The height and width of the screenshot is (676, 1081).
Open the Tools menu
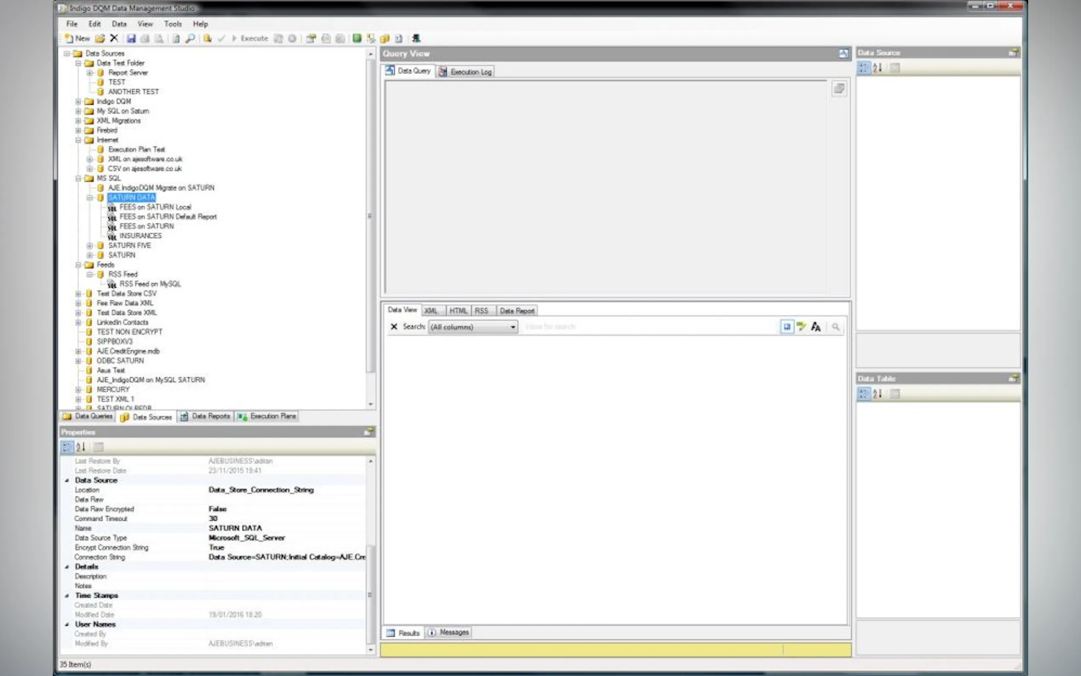[172, 24]
